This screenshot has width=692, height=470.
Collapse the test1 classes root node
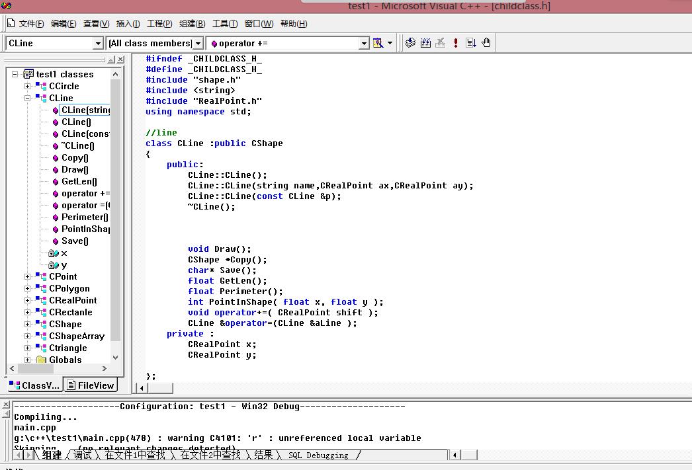15,74
